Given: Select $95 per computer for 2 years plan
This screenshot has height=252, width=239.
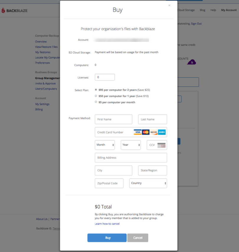Looking at the screenshot, I should click(96, 90).
